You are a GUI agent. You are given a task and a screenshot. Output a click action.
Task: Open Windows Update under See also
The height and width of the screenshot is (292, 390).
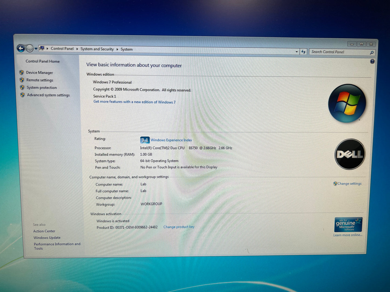point(47,238)
